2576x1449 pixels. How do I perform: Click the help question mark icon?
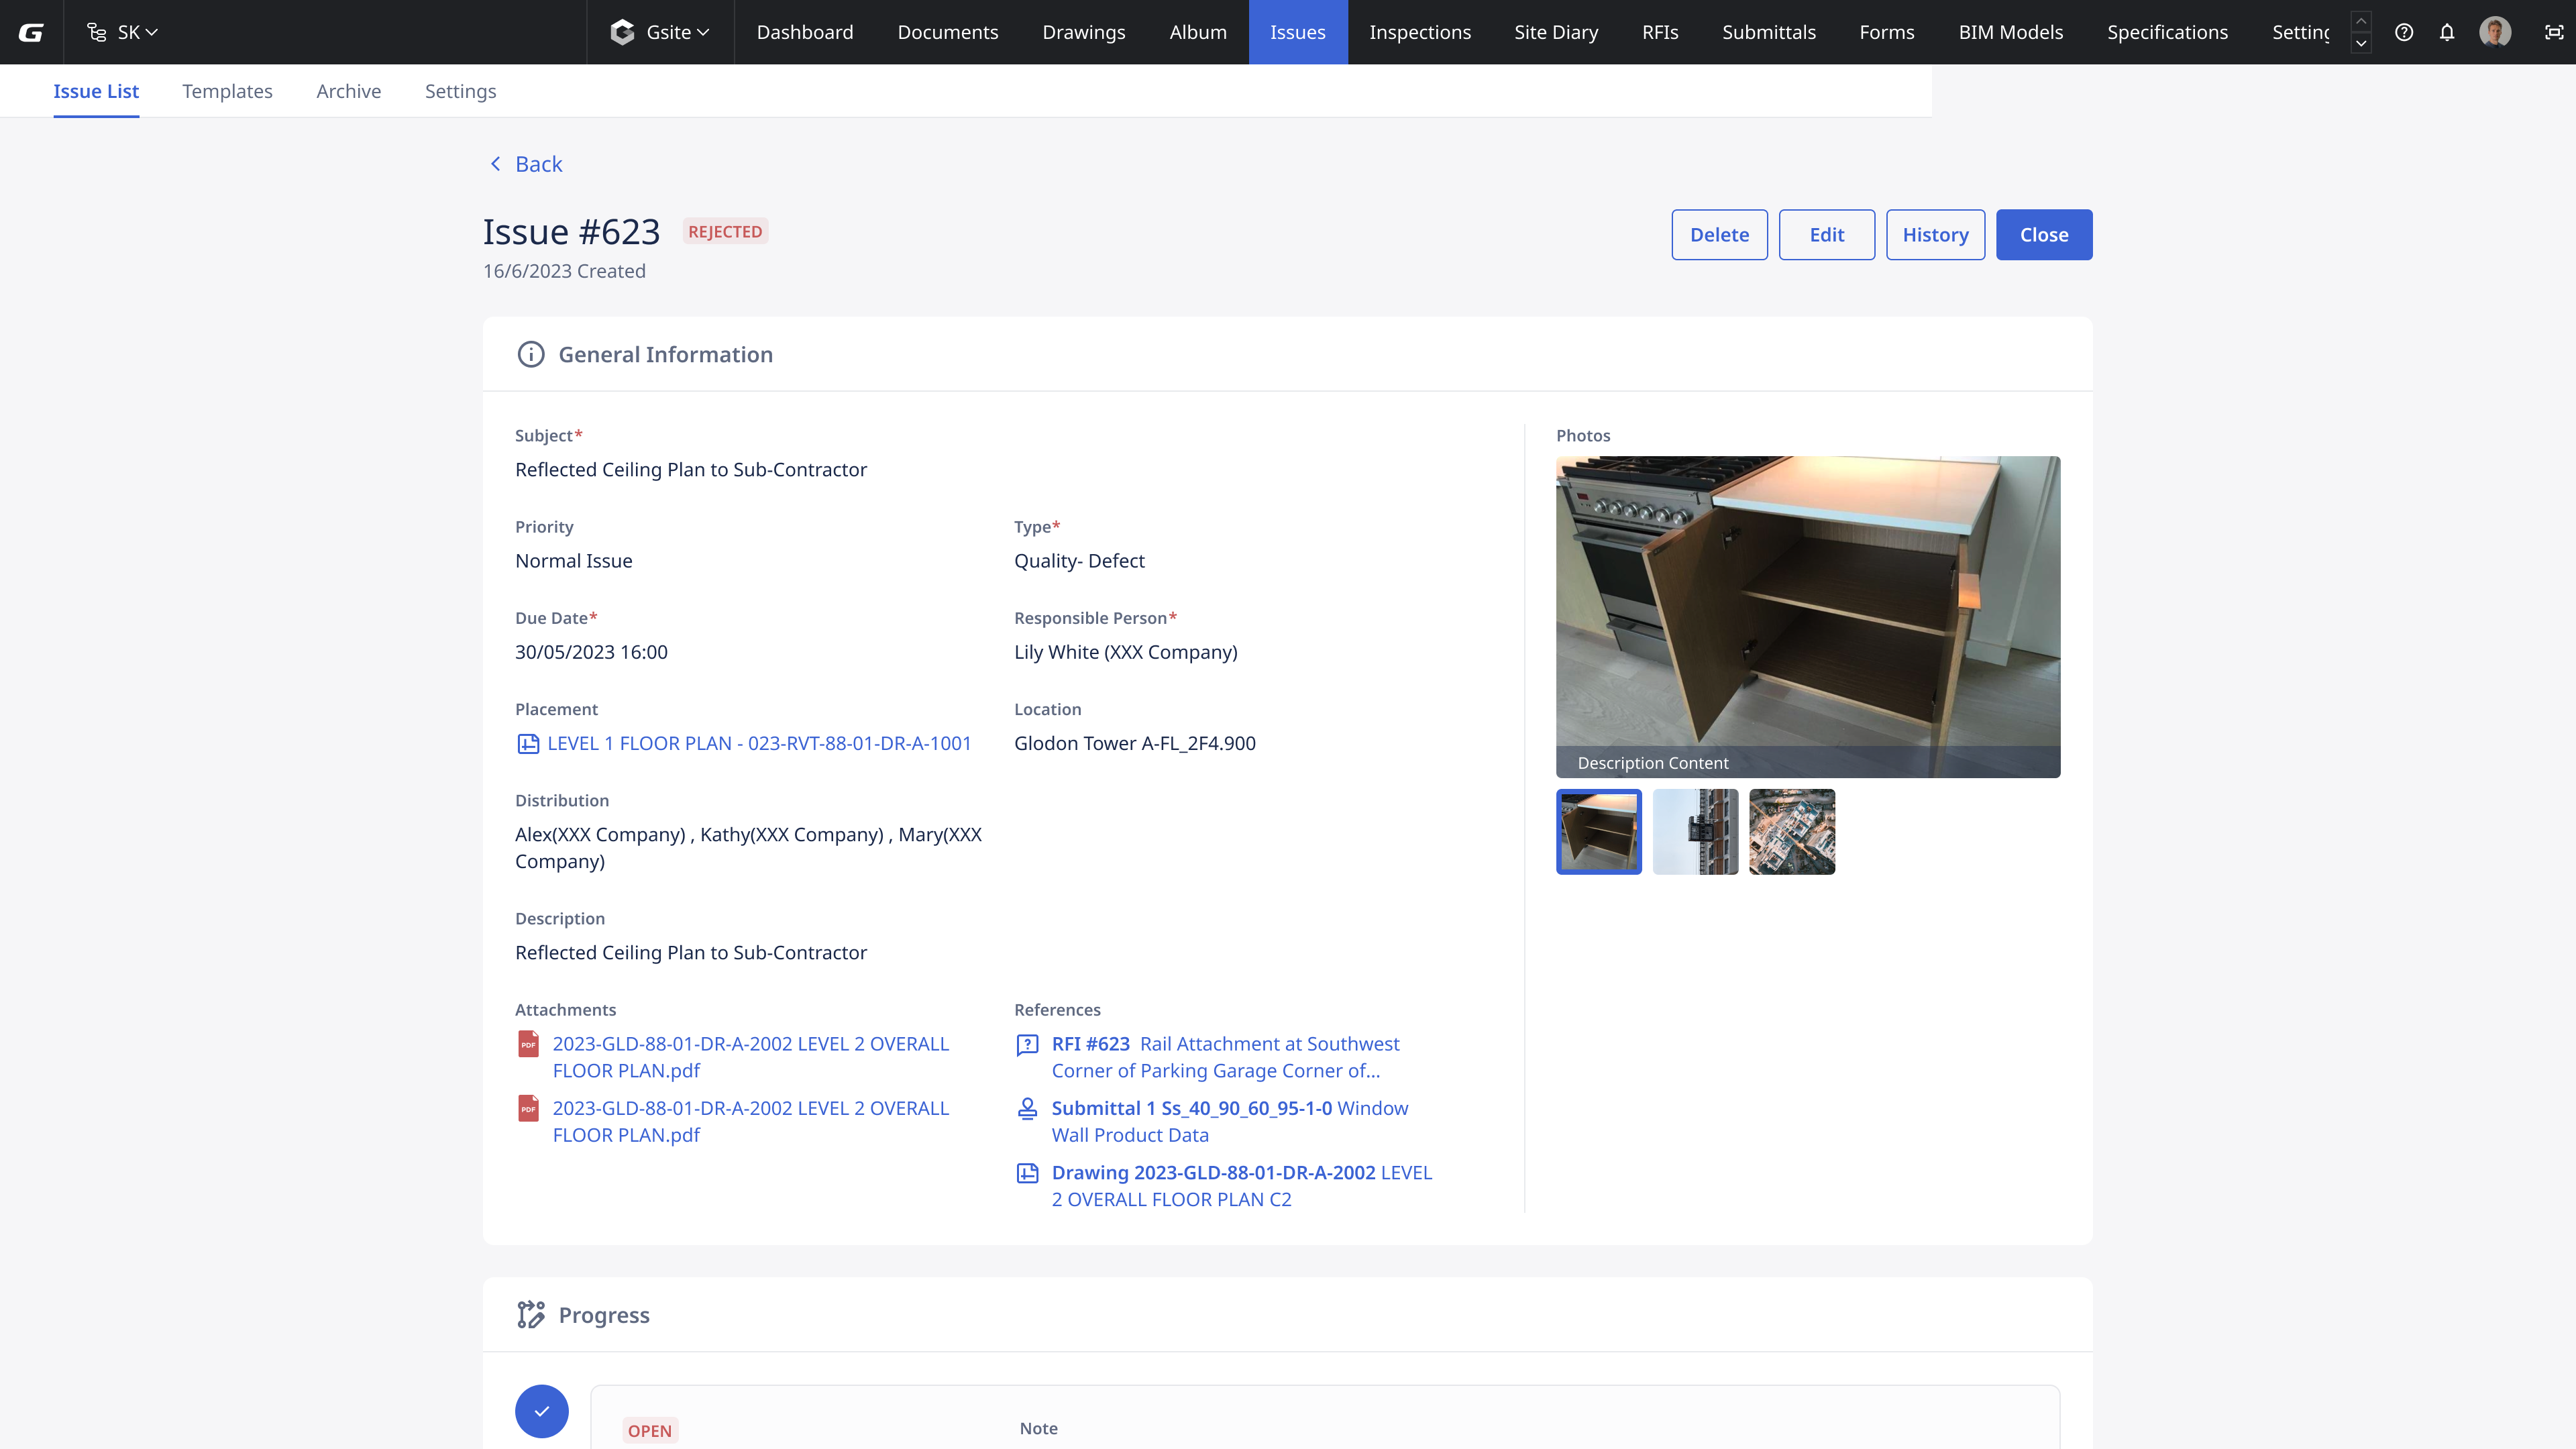click(2404, 32)
